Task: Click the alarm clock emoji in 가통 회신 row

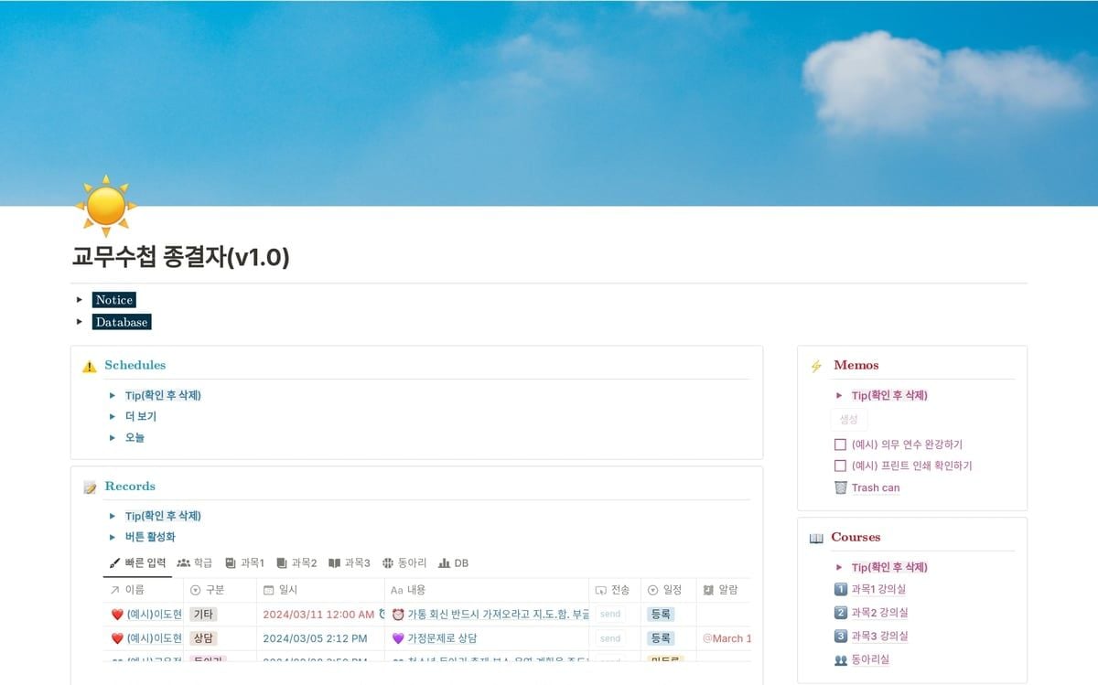Action: tap(398, 615)
